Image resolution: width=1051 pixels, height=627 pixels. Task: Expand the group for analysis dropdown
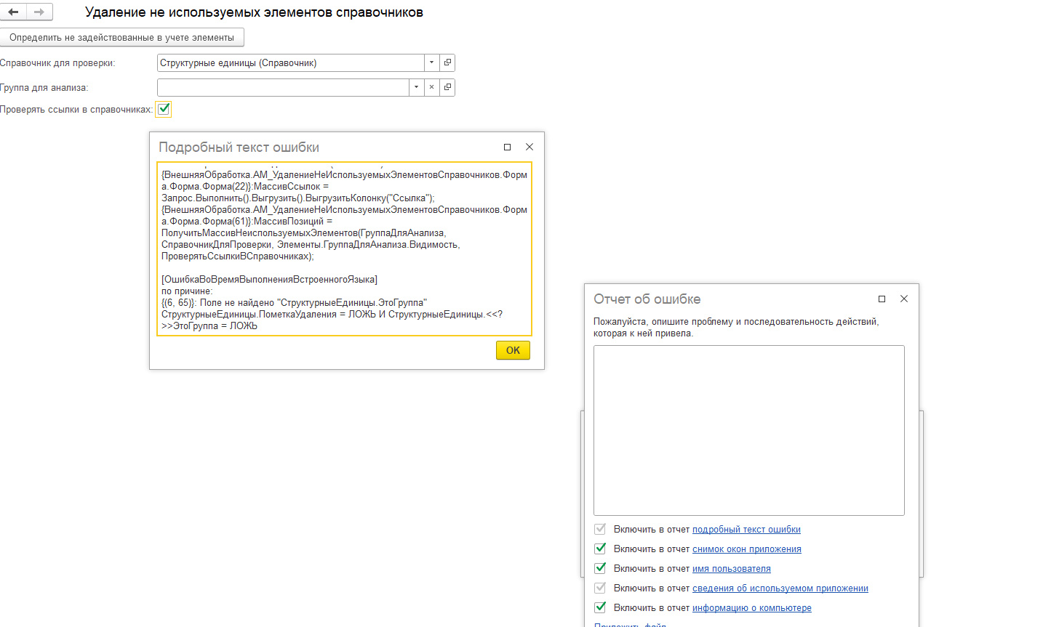click(416, 87)
